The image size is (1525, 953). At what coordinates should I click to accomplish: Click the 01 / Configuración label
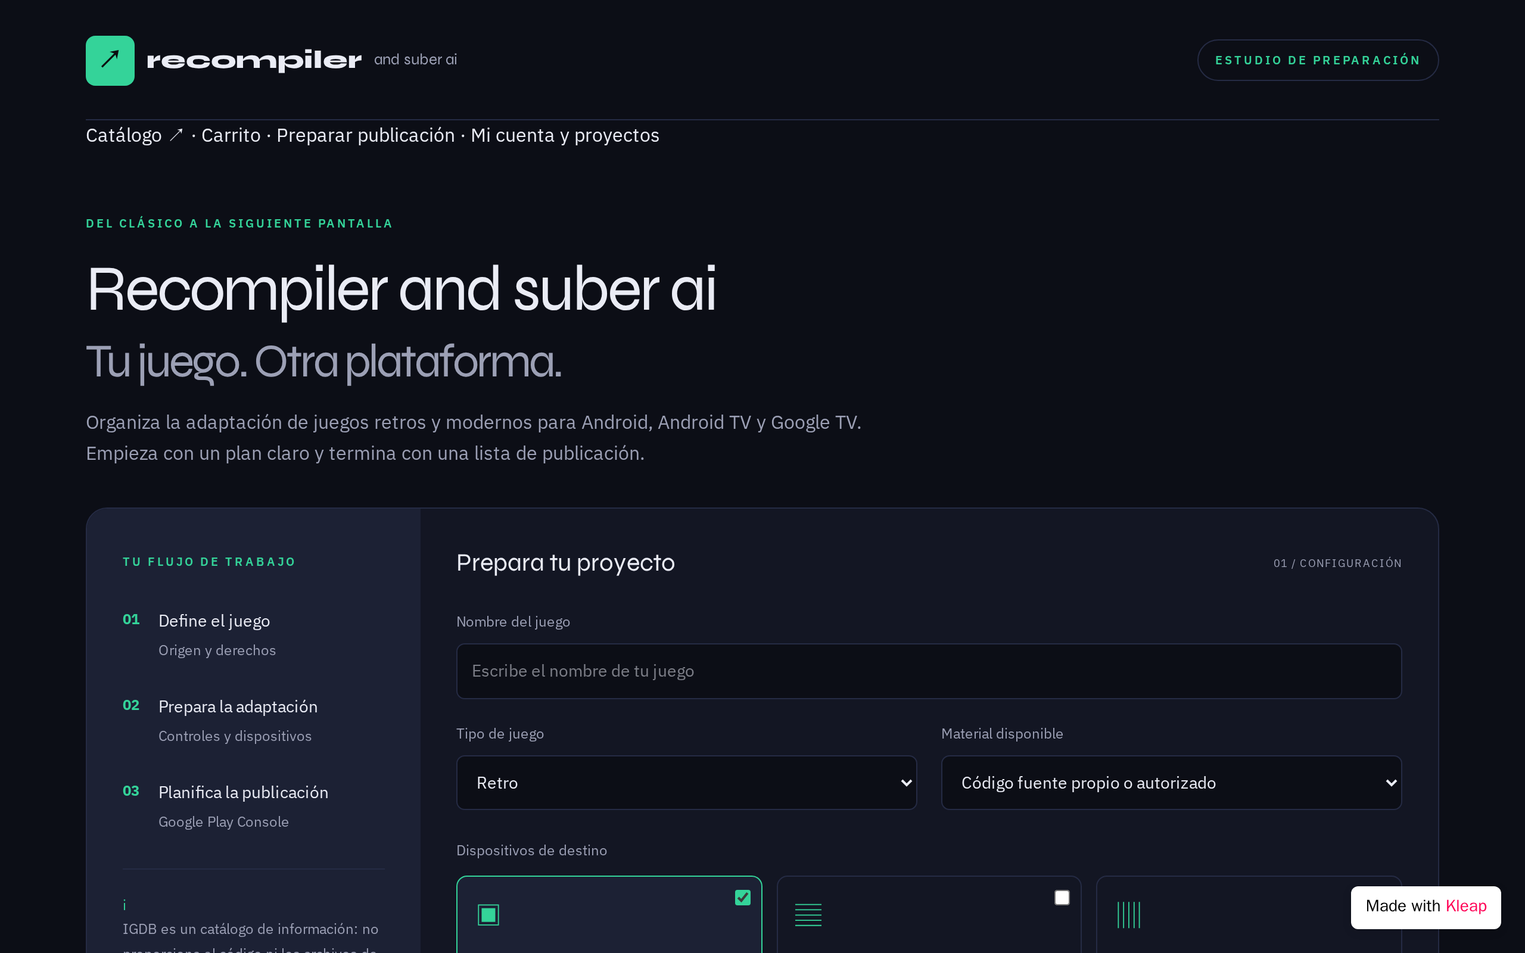point(1337,563)
